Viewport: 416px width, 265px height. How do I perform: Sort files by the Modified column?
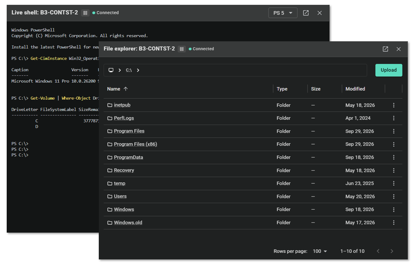(x=355, y=89)
